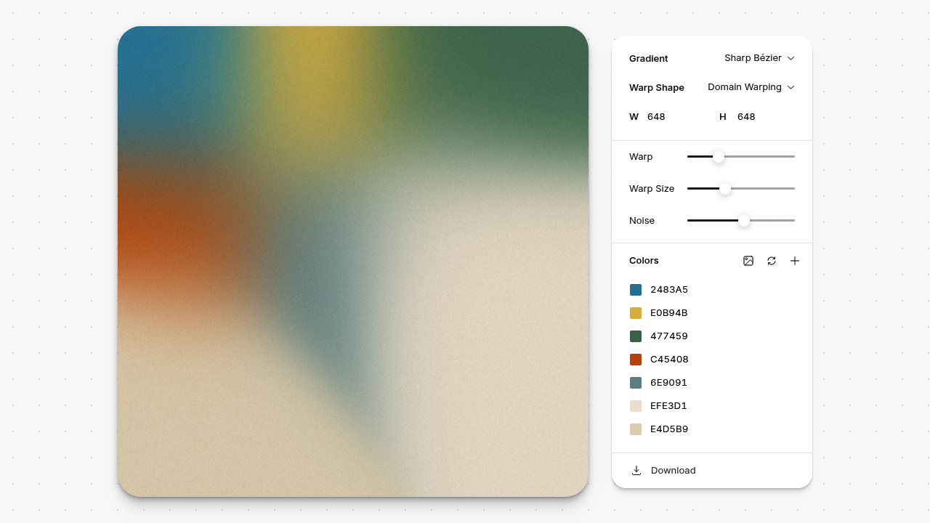Select the teal-gray 6E9091 color swatch
The image size is (930, 523).
coord(636,383)
